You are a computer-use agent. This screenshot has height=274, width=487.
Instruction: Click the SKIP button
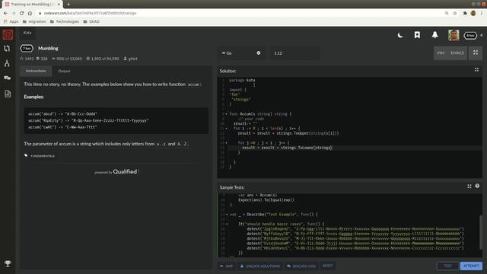click(227, 266)
